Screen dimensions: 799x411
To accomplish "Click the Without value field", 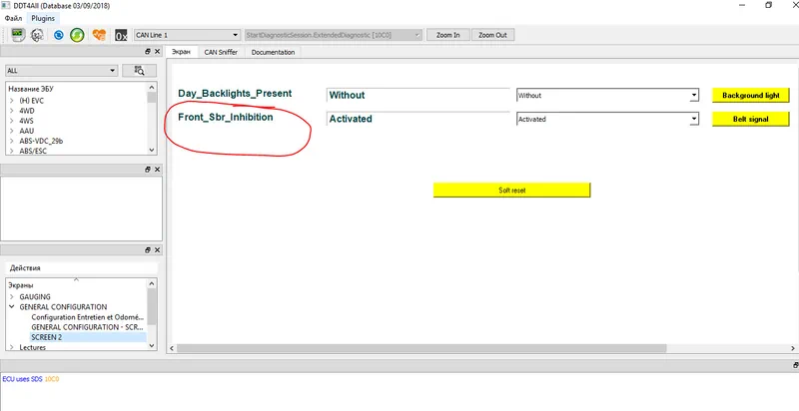I will pyautogui.click(x=417, y=95).
